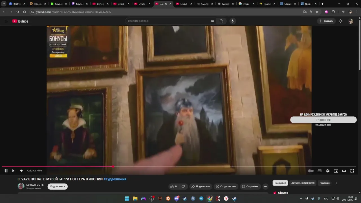Bookmark this page with star icon
This screenshot has width=361, height=203.
tap(317, 12)
